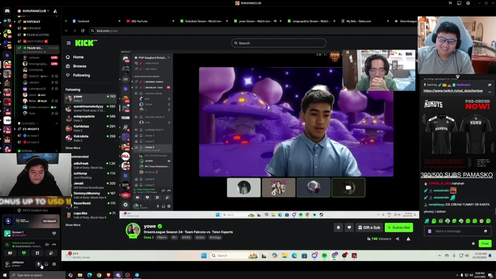Click Get Reward button in Discord quest banner
This screenshot has height=279, width=496.
point(49,221)
